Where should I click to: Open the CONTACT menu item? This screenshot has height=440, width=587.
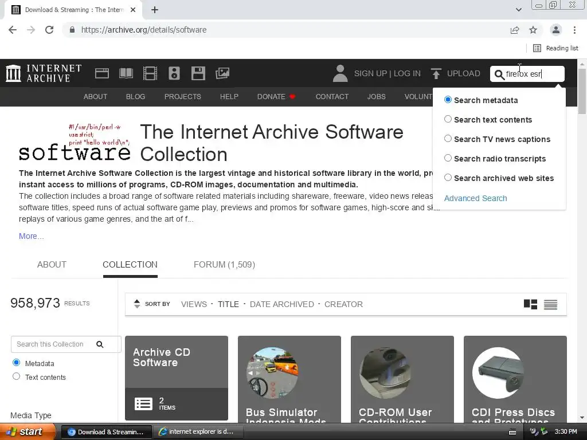tap(332, 96)
